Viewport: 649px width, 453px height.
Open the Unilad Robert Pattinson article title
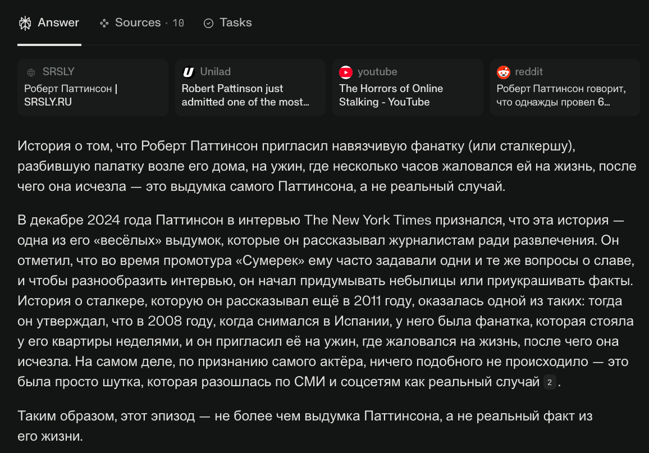tap(245, 95)
